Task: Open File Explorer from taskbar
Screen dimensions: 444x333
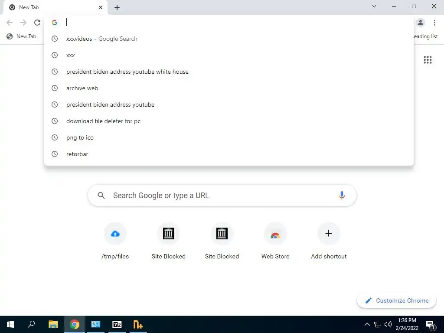Action: coord(53,324)
